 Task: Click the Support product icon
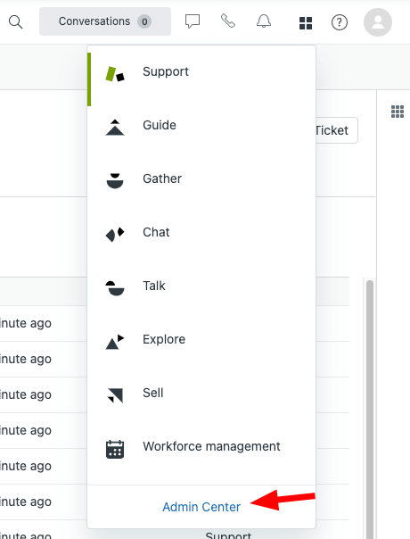(115, 73)
